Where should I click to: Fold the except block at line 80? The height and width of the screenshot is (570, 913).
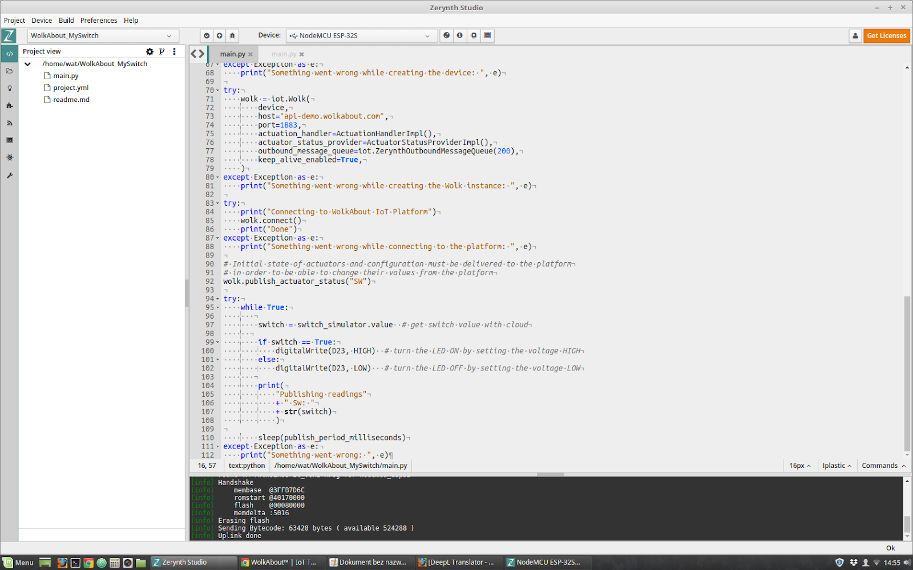[x=217, y=177]
